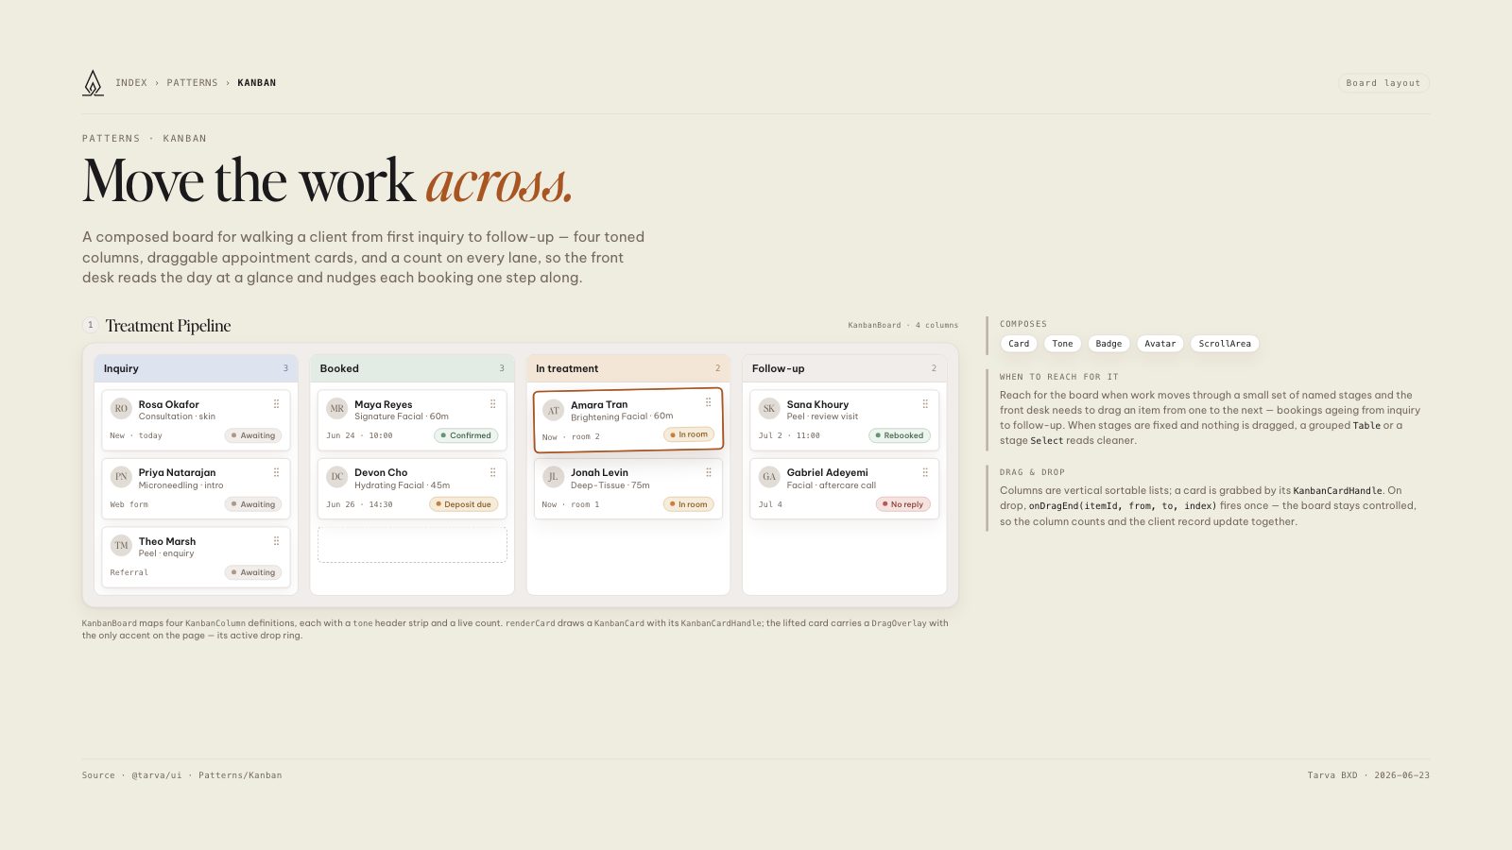
Task: Click the Board layout button
Action: pos(1383,83)
